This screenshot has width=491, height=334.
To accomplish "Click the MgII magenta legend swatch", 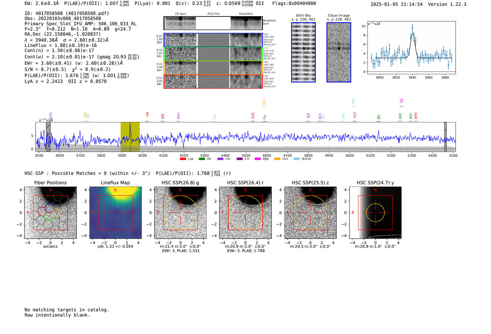I will [257, 159].
